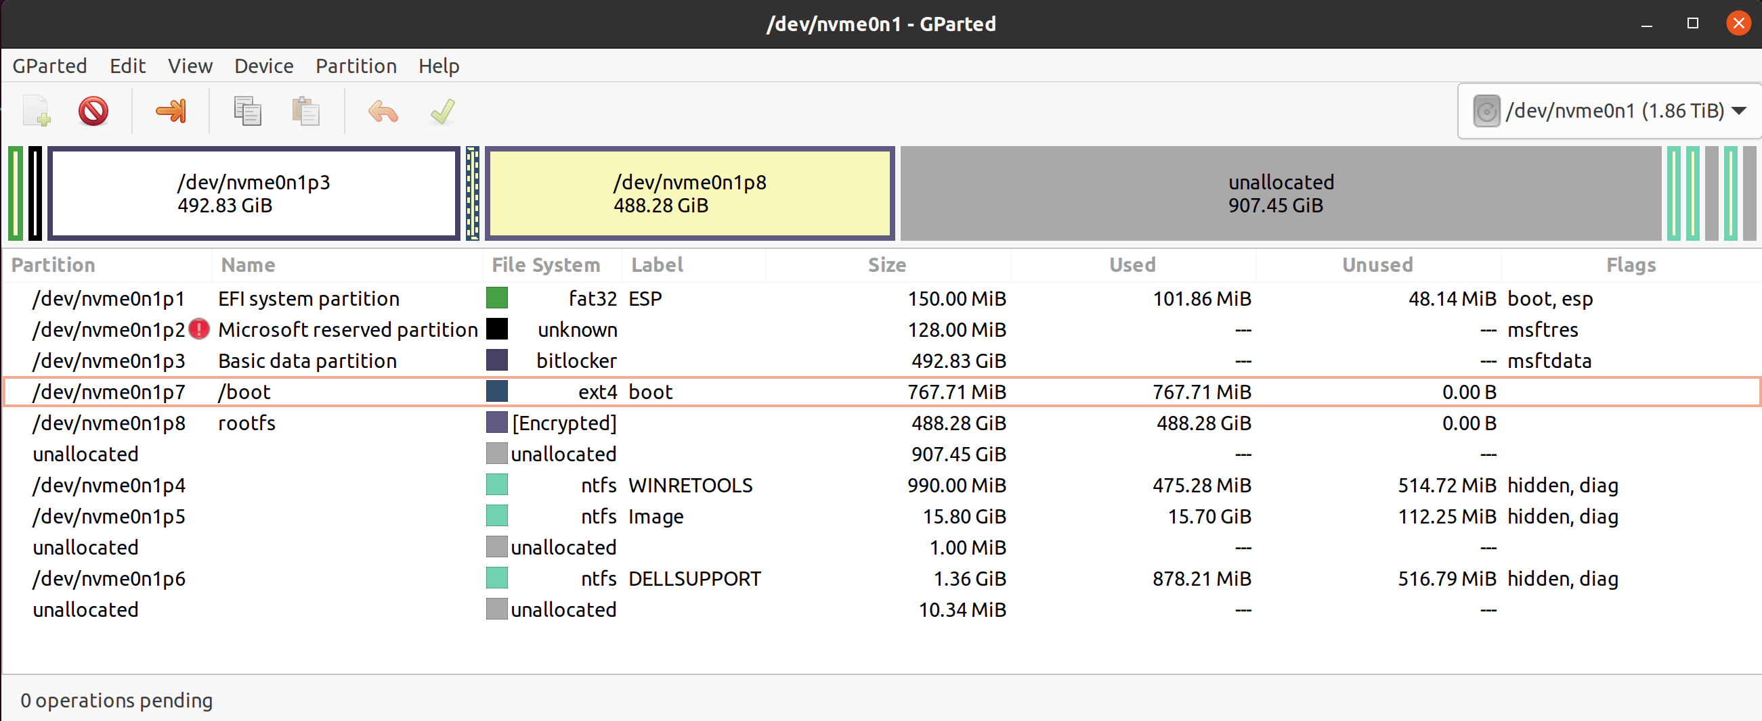The image size is (1762, 721).
Task: Open the Help menu
Action: [438, 66]
